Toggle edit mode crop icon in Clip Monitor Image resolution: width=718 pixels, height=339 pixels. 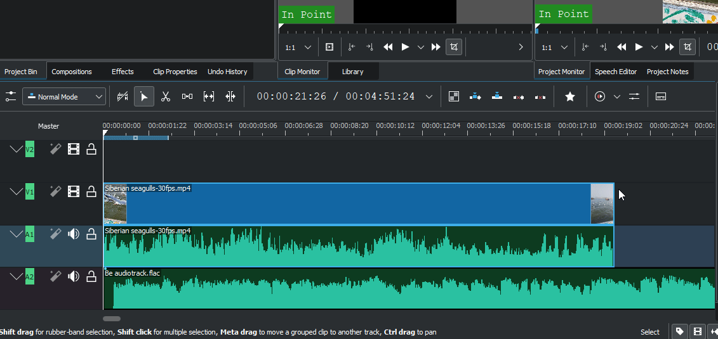pos(454,47)
